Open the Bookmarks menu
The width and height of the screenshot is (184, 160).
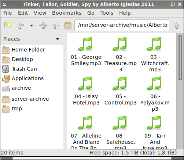[67, 13]
